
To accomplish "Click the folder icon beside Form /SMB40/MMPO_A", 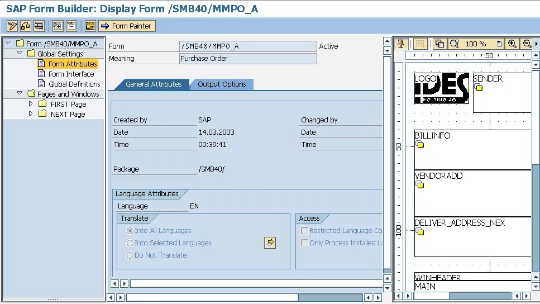I will [x=20, y=43].
